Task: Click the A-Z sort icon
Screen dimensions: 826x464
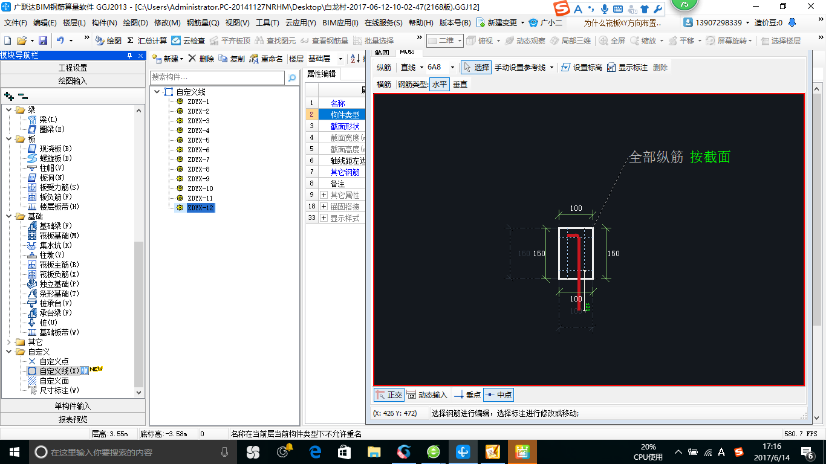Action: [355, 59]
